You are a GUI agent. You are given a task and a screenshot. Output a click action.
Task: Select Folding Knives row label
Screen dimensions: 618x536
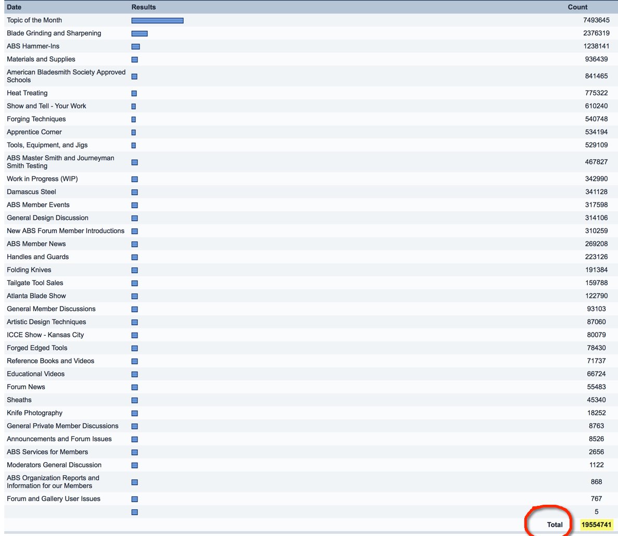[29, 270]
